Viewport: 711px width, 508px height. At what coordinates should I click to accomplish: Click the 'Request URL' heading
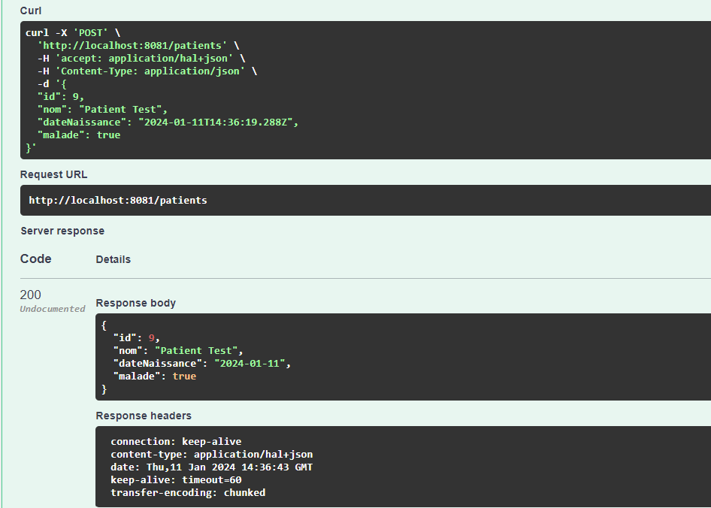tap(53, 174)
